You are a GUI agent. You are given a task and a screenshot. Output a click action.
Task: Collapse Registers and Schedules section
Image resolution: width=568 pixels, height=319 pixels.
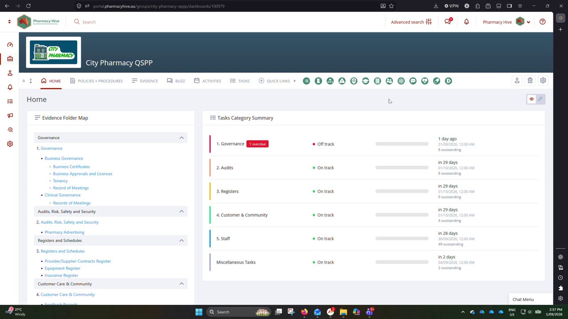(x=181, y=241)
